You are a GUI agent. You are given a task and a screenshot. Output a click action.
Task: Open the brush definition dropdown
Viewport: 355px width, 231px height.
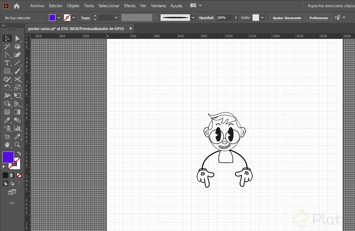tap(193, 18)
